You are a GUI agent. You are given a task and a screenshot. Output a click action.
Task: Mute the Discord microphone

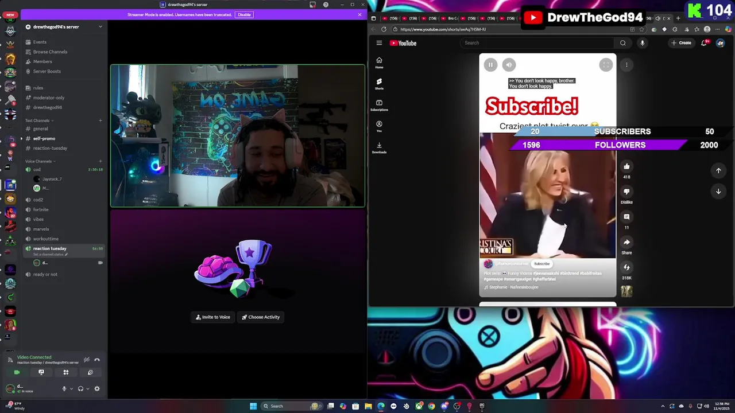pos(64,389)
